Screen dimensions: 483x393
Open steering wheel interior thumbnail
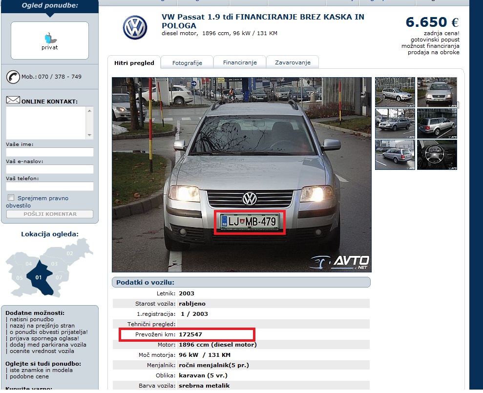(x=437, y=155)
